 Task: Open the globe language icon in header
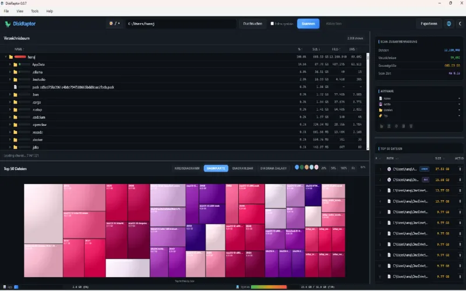[x=449, y=24]
